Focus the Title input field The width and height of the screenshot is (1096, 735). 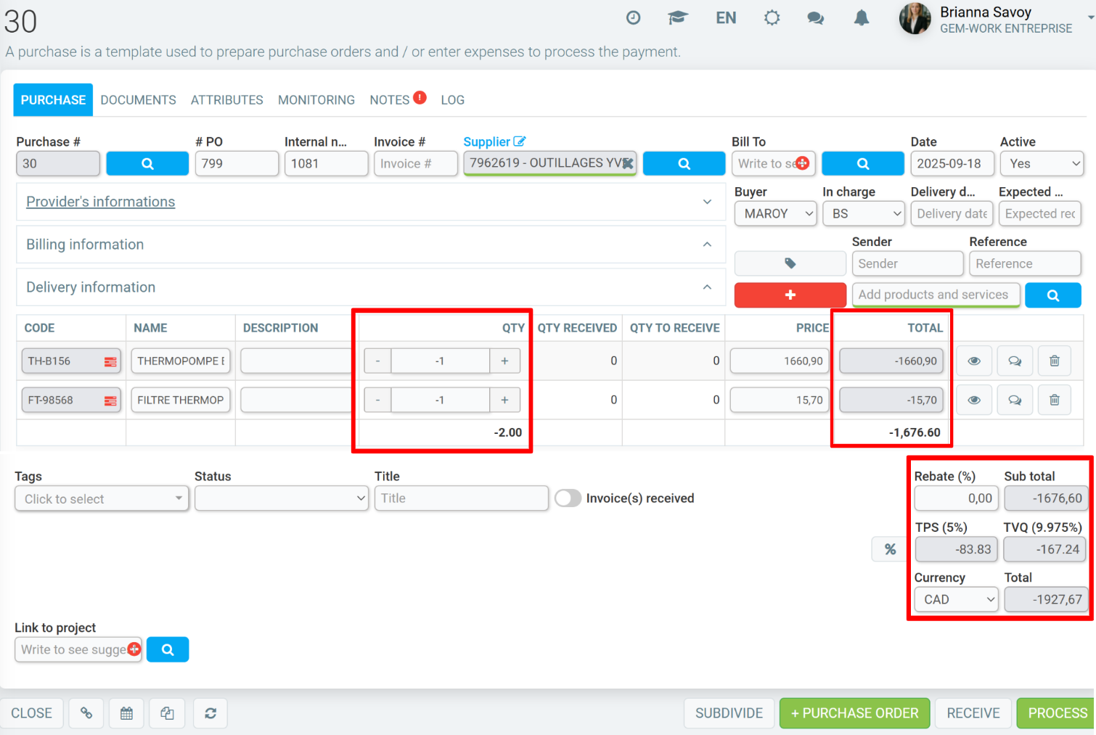click(x=462, y=498)
